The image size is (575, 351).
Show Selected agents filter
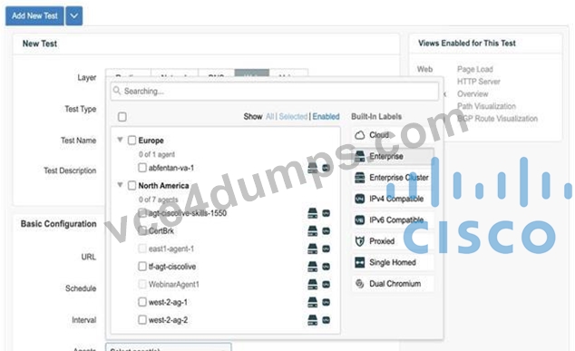(293, 117)
